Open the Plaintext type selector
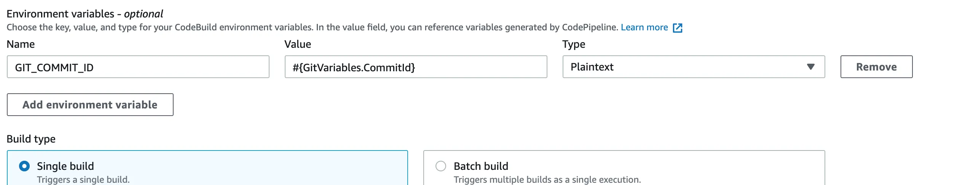Screen dimensions: 957x185 pyautogui.click(x=685, y=67)
